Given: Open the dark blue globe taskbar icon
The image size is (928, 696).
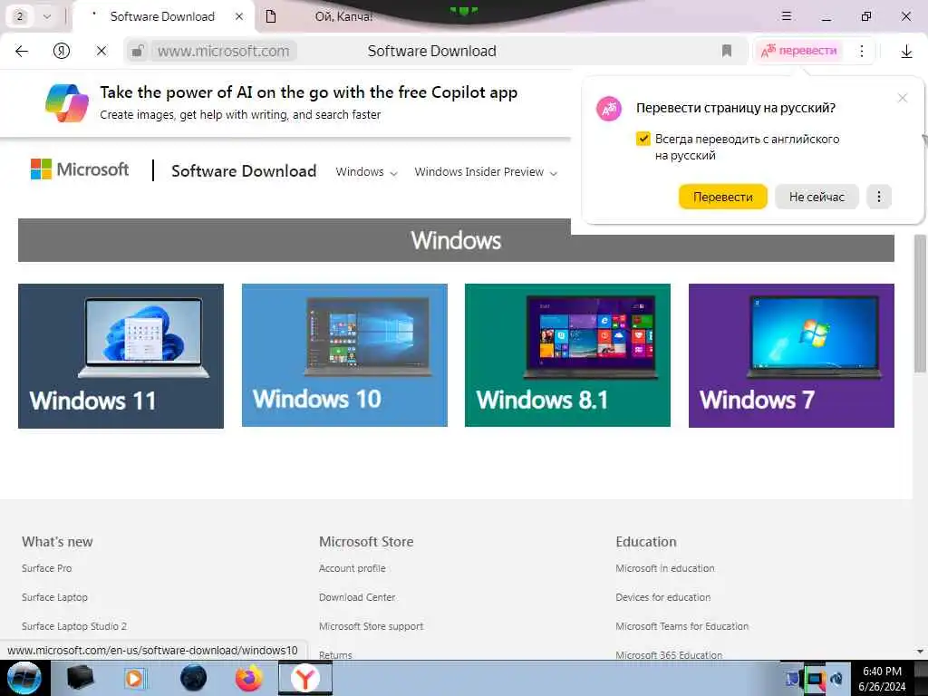Looking at the screenshot, I should coord(193,678).
